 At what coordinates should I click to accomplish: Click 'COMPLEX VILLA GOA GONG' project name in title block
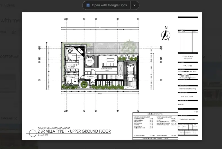pos(188,57)
